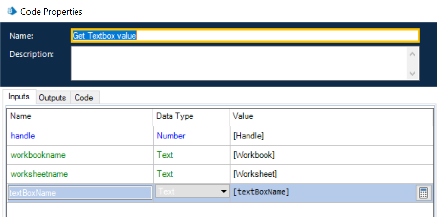The image size is (437, 217).
Task: Open the Code tab
Action: [x=84, y=98]
